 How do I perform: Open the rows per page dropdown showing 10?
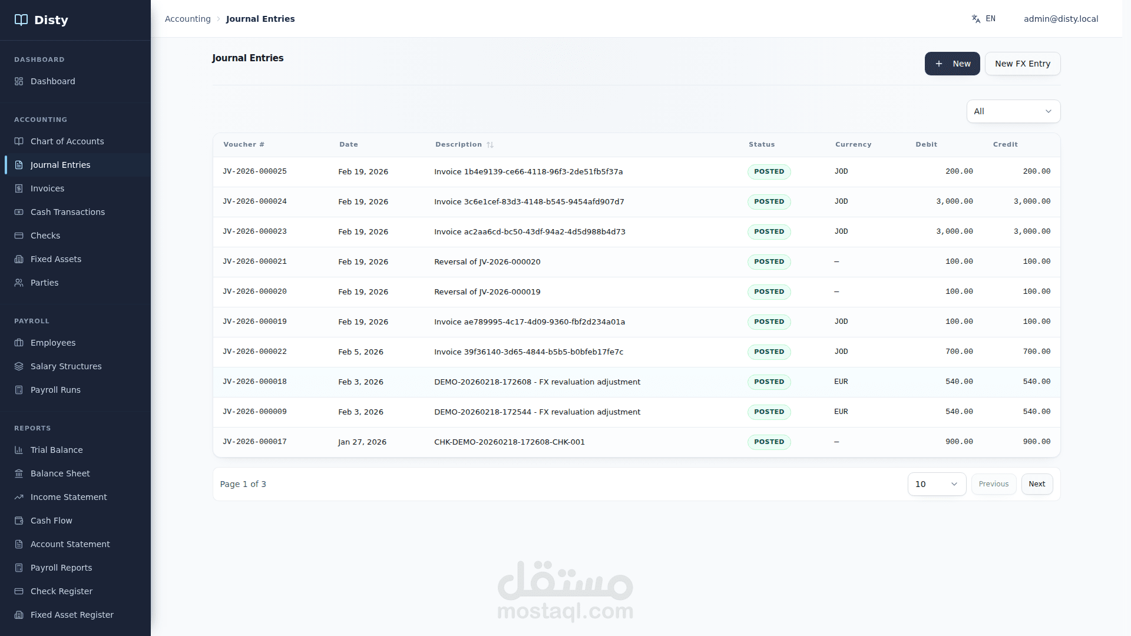[936, 484]
